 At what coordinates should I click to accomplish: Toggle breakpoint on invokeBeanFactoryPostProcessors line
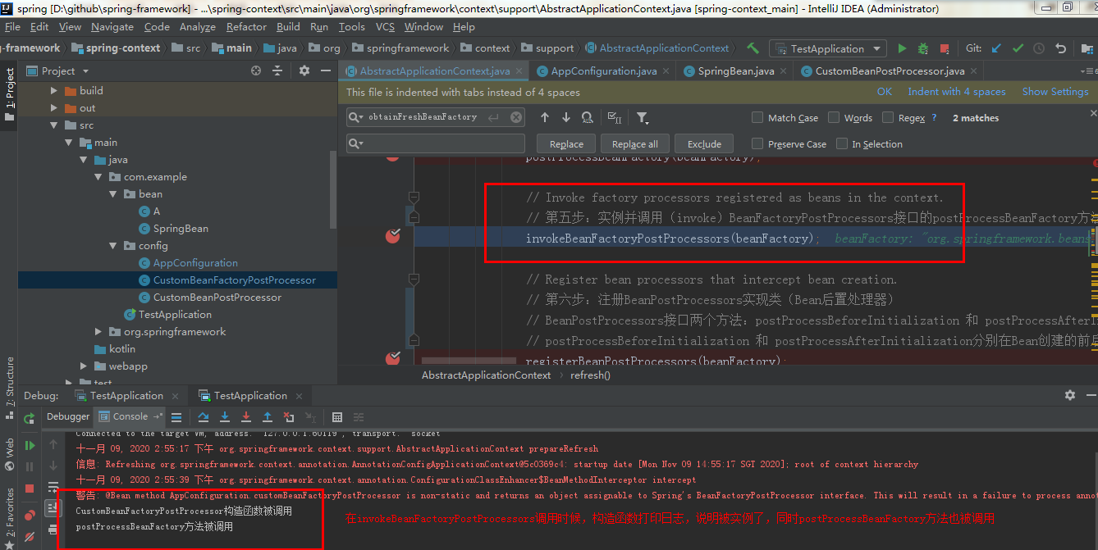coord(393,237)
